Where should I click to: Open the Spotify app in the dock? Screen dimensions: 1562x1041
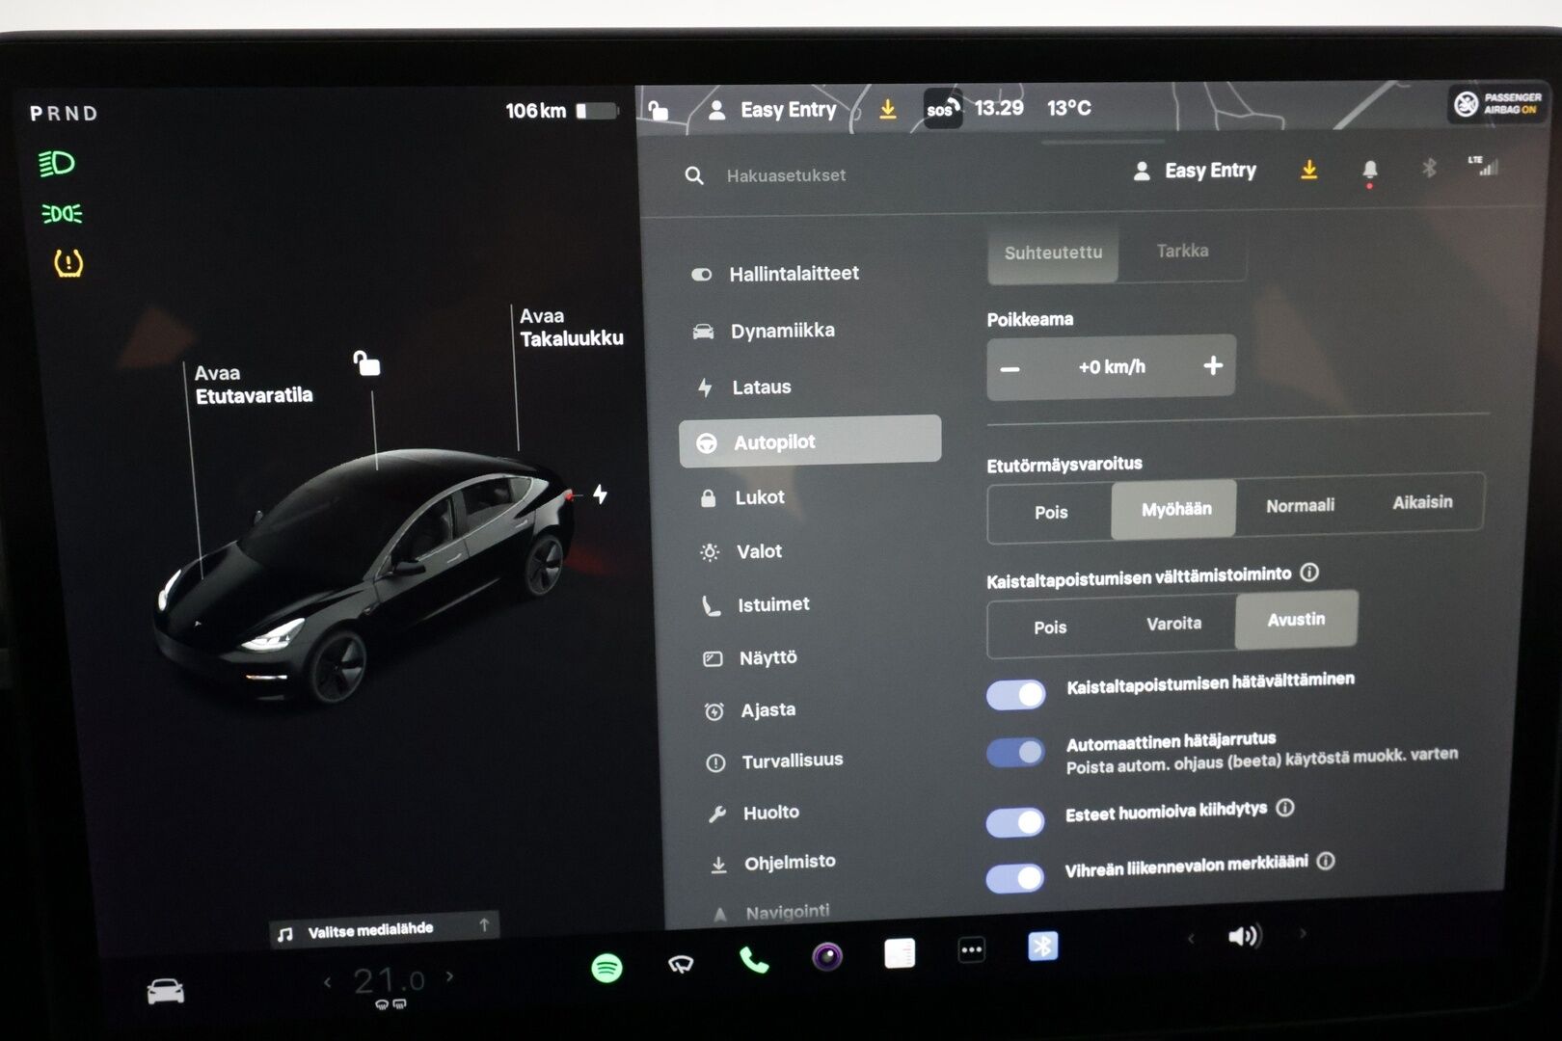[x=606, y=967]
